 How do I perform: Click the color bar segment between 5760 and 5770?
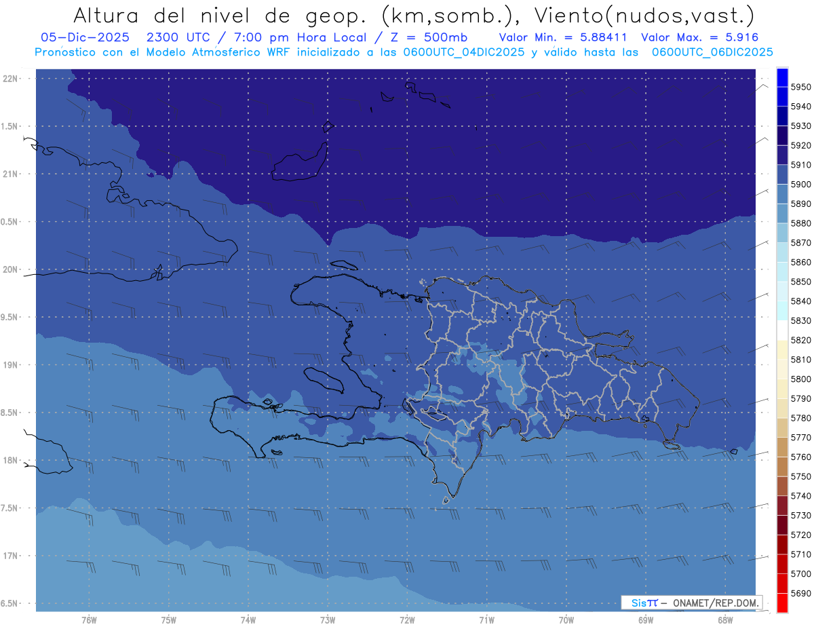click(782, 446)
